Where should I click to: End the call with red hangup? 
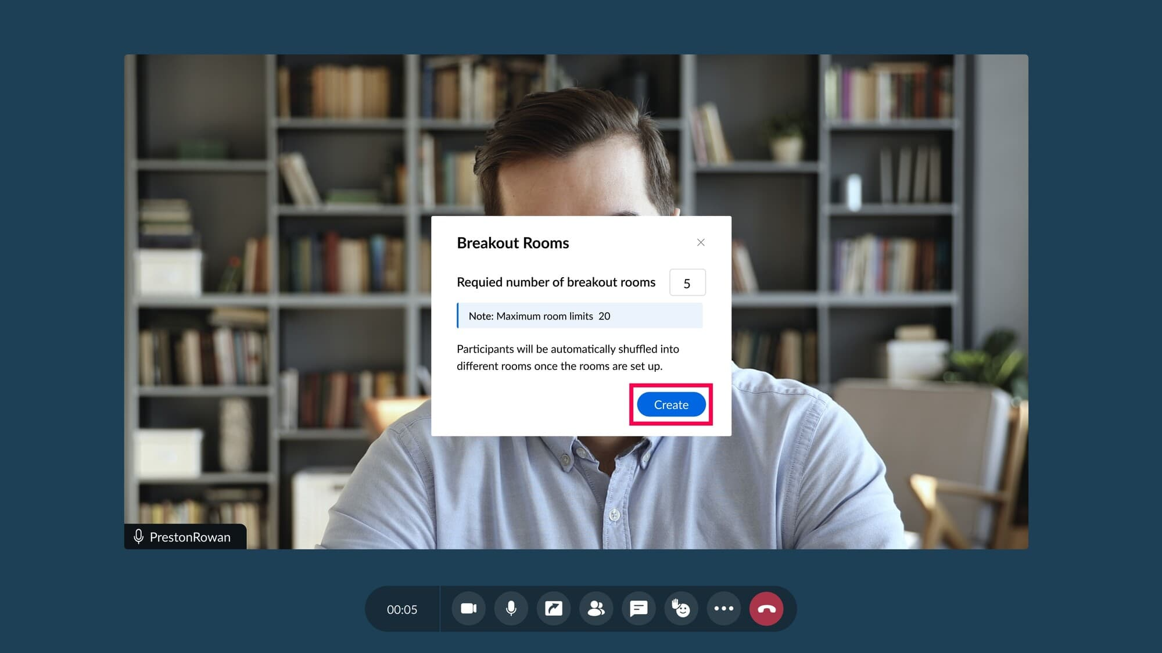click(766, 608)
